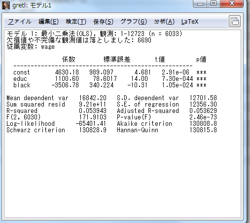Open the 分析(A) analysis menu

pyautogui.click(x=164, y=22)
